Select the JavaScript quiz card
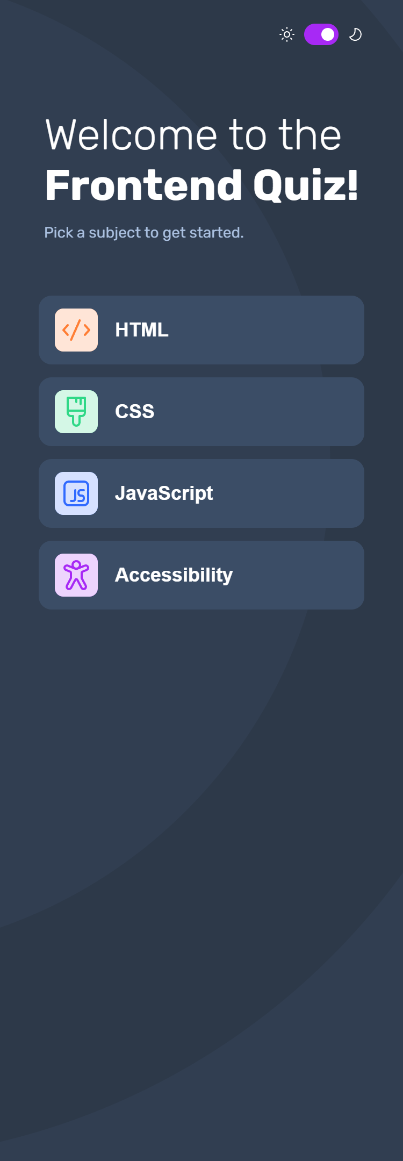Screen dimensions: 403x1161 pos(201,493)
